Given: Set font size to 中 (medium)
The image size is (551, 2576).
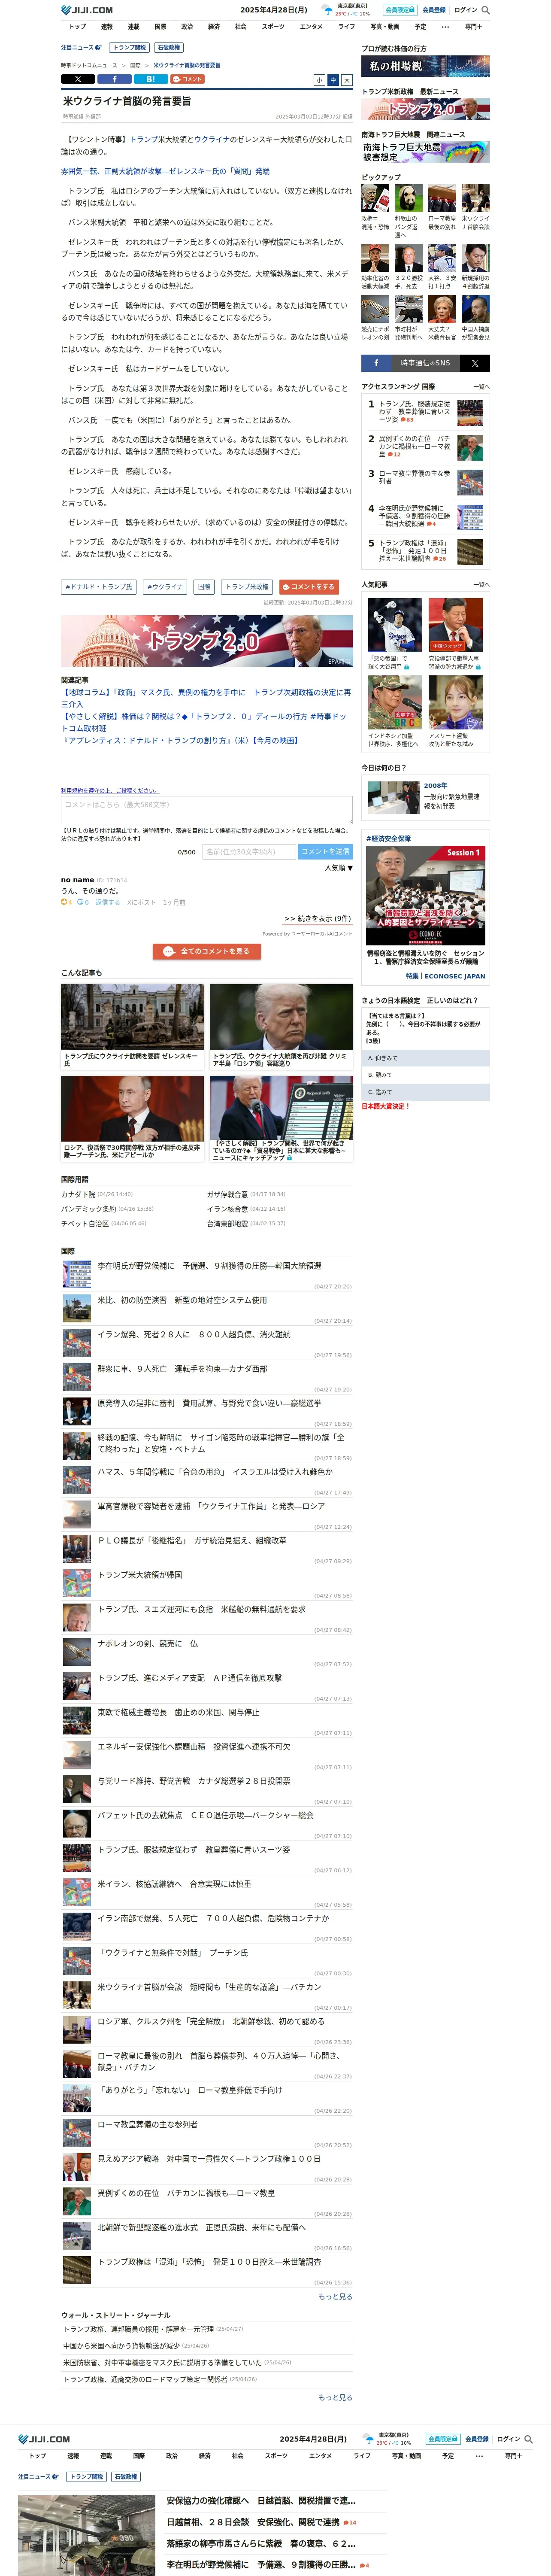Looking at the screenshot, I should click(x=333, y=80).
